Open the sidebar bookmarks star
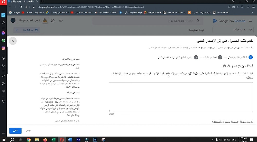257x142 pixels. pyautogui.click(x=3, y=23)
